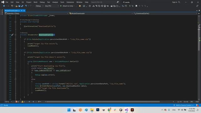Click Add to Source Control button
The width and height of the screenshot is (201, 113).
pos(183,105)
